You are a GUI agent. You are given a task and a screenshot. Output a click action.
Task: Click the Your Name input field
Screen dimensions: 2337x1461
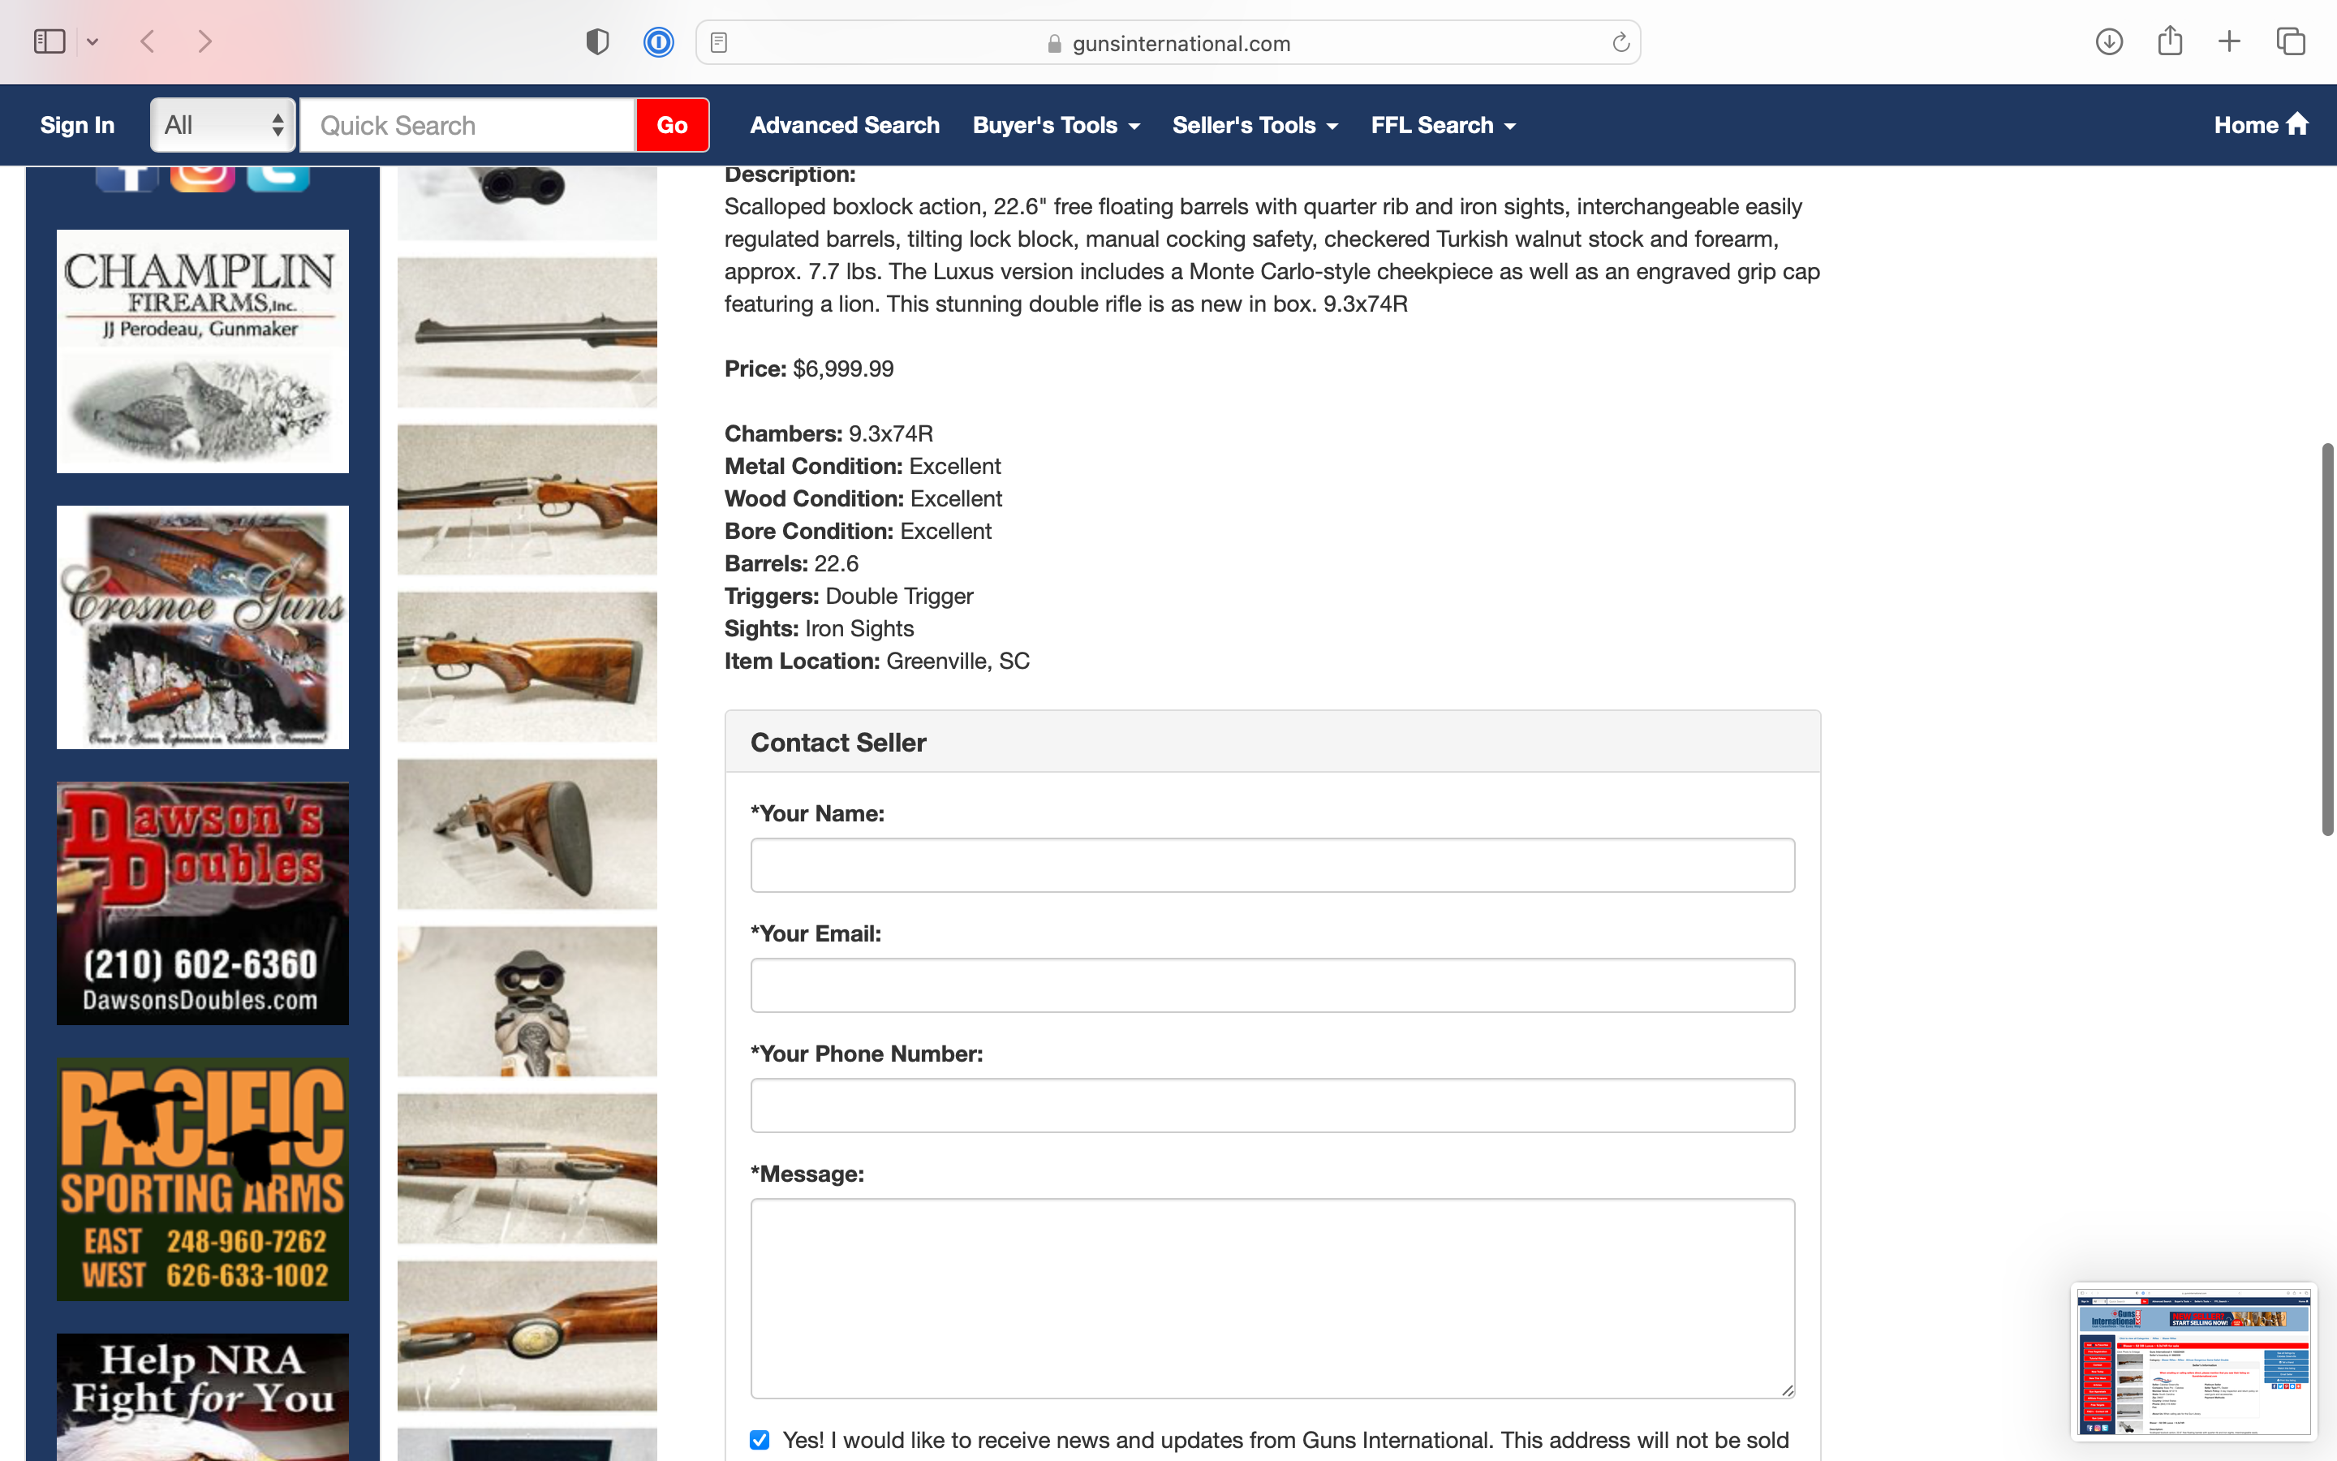1272,864
